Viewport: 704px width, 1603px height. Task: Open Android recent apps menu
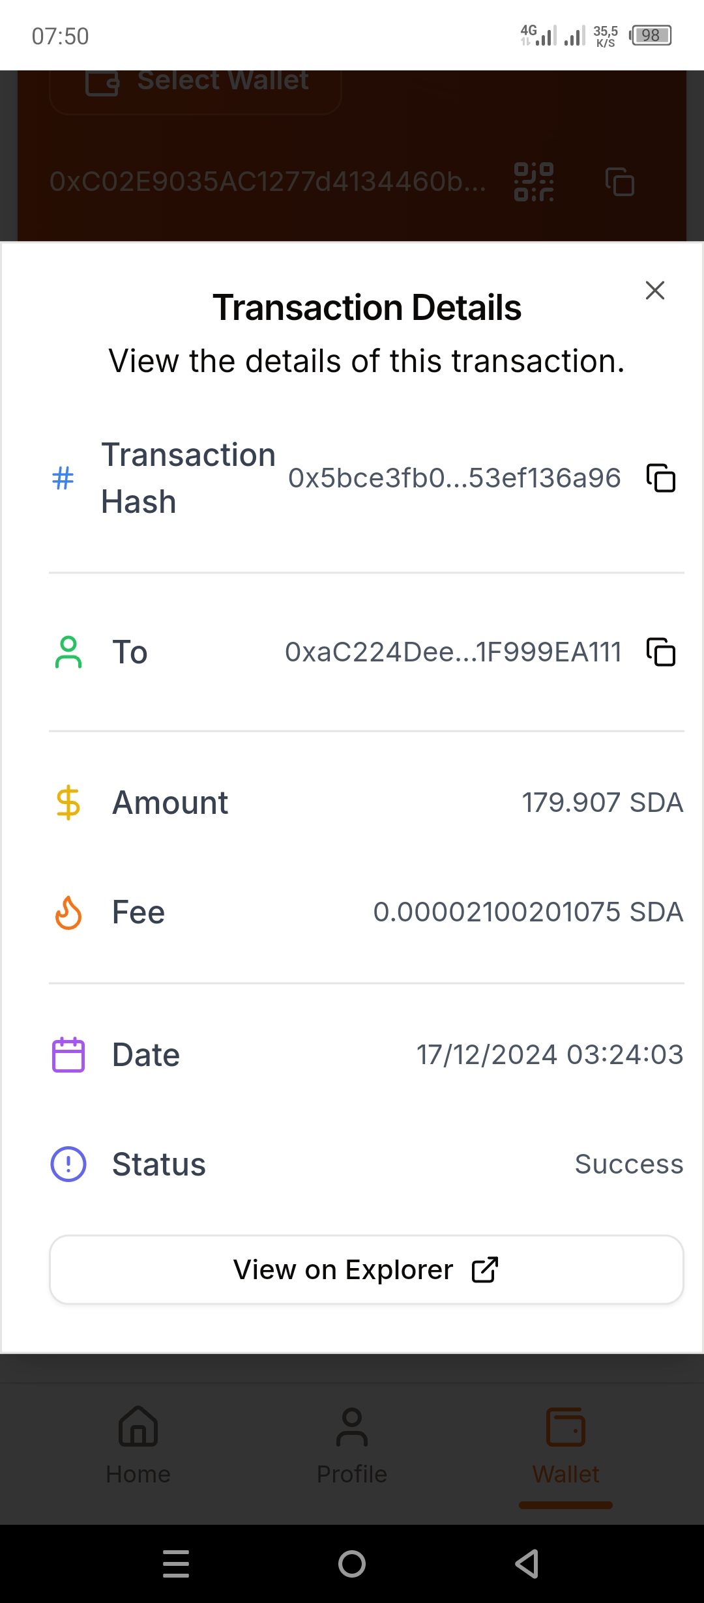(x=176, y=1563)
